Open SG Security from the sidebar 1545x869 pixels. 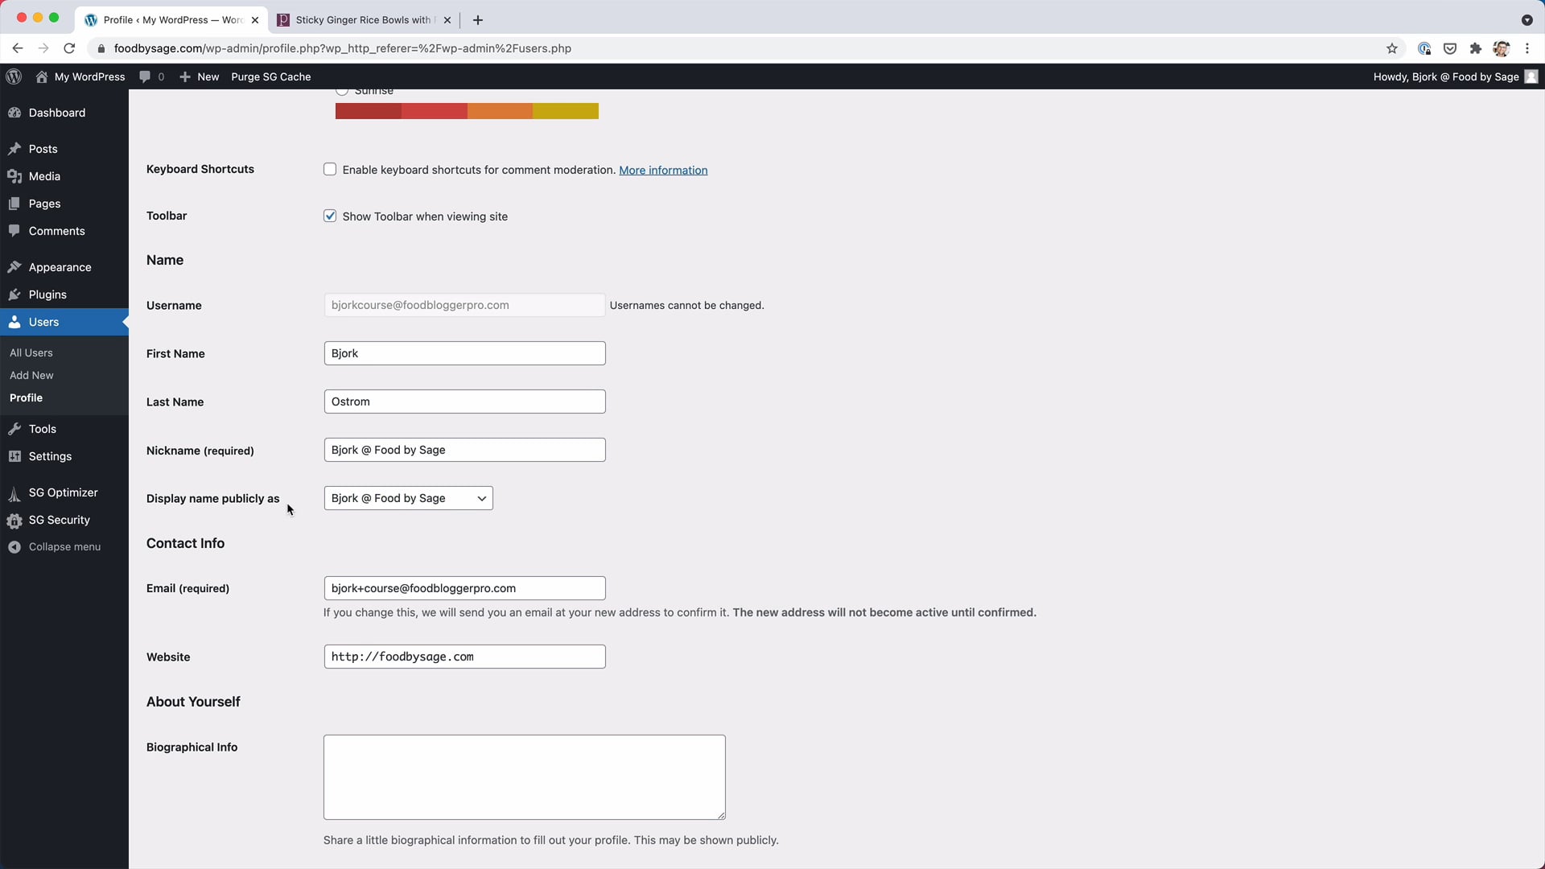click(59, 520)
